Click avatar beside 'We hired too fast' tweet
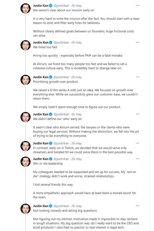This screenshot has width=154, height=231. pyautogui.click(x=26, y=45)
